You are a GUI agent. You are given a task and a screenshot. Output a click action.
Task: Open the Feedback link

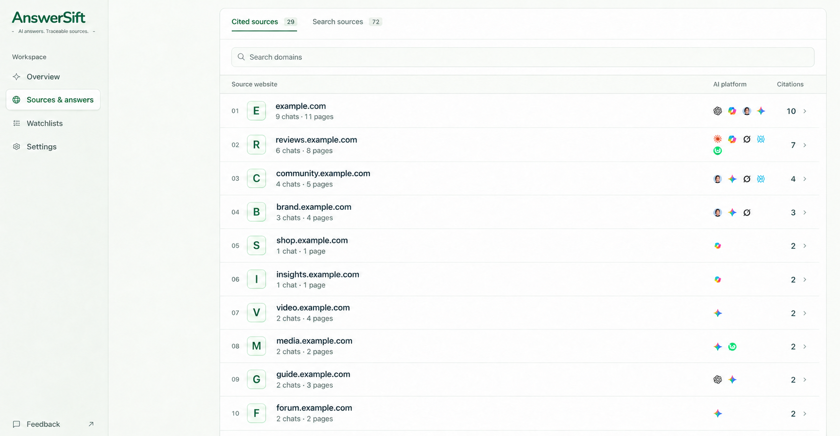53,424
